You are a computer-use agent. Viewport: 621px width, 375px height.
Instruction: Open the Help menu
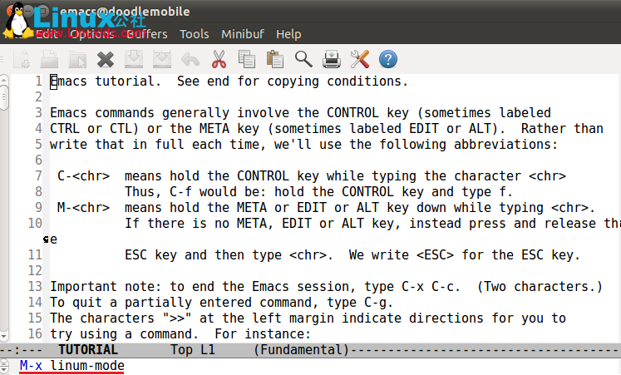[x=288, y=34]
